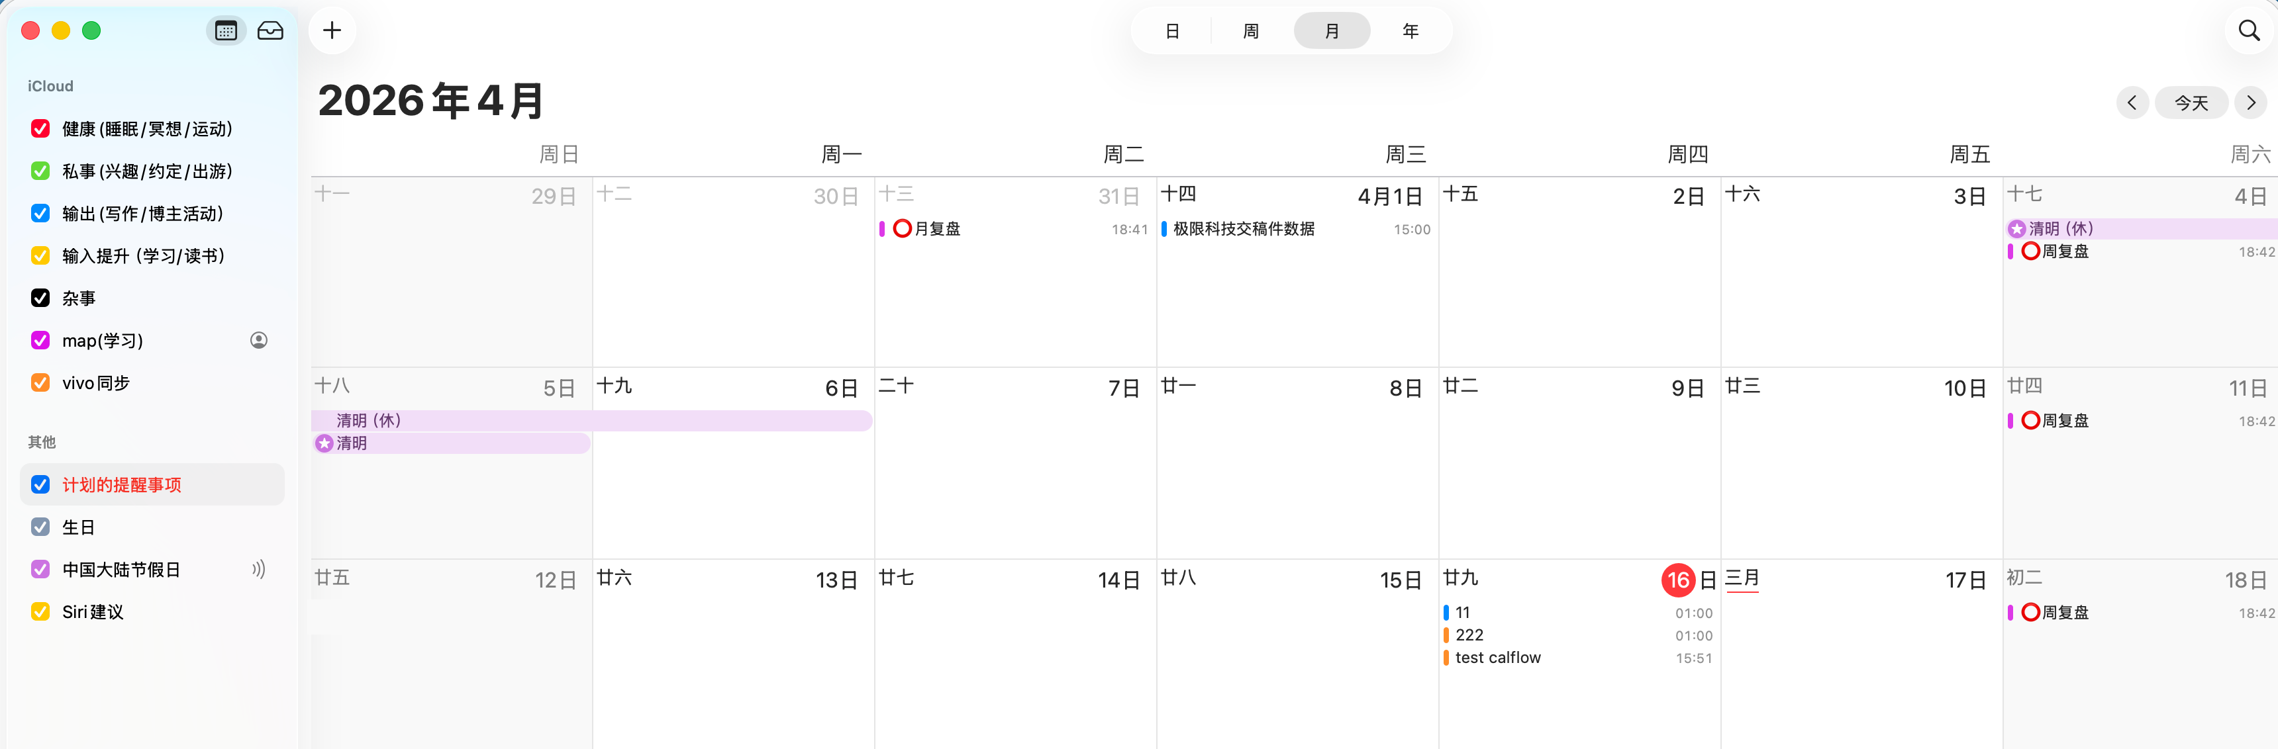Viewport: 2278px width, 749px height.
Task: Open the search magnifier icon
Action: pyautogui.click(x=2248, y=31)
